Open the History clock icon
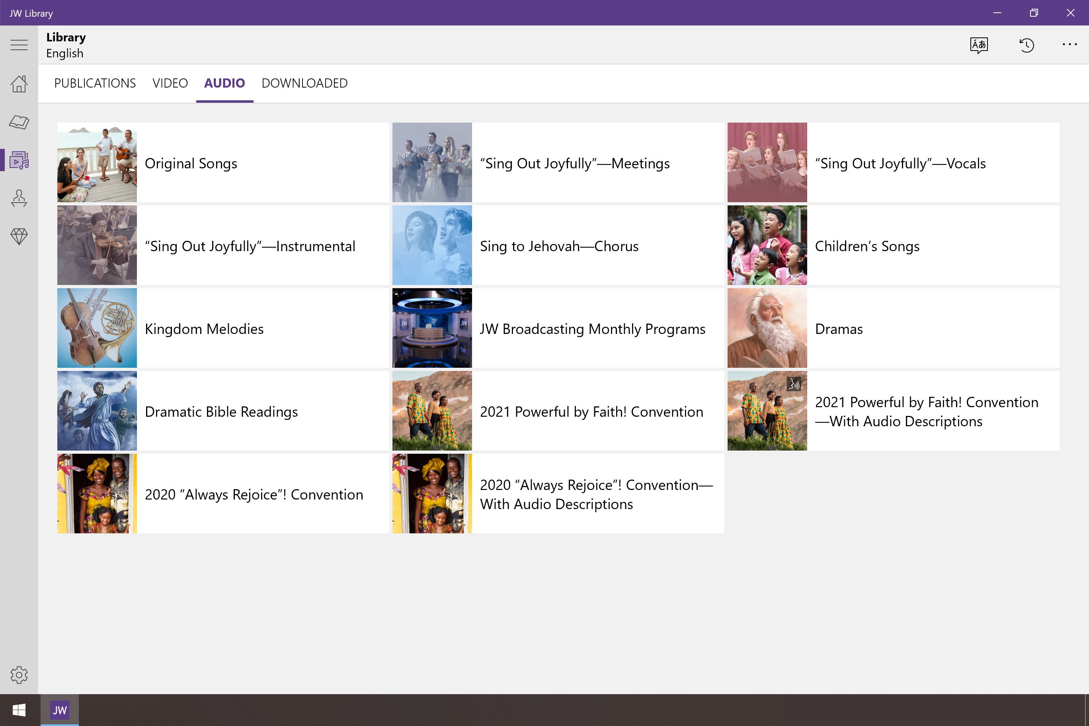 point(1026,45)
